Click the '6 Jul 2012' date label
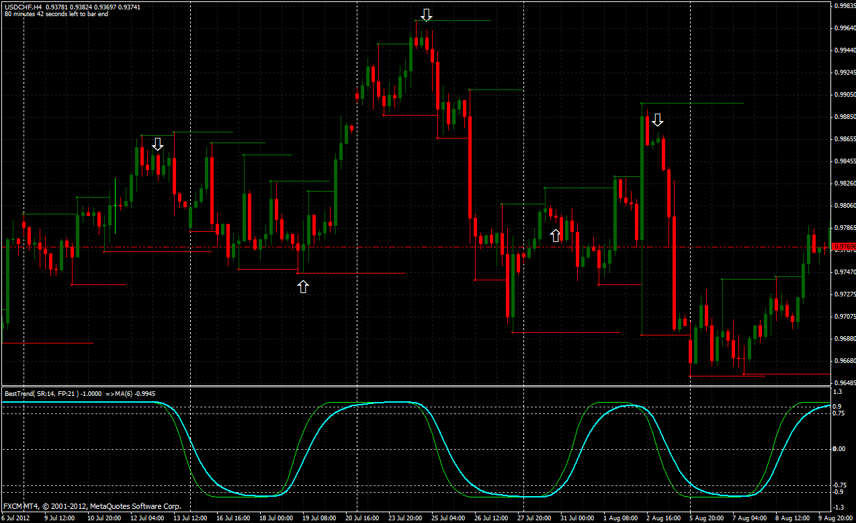 click(17, 518)
